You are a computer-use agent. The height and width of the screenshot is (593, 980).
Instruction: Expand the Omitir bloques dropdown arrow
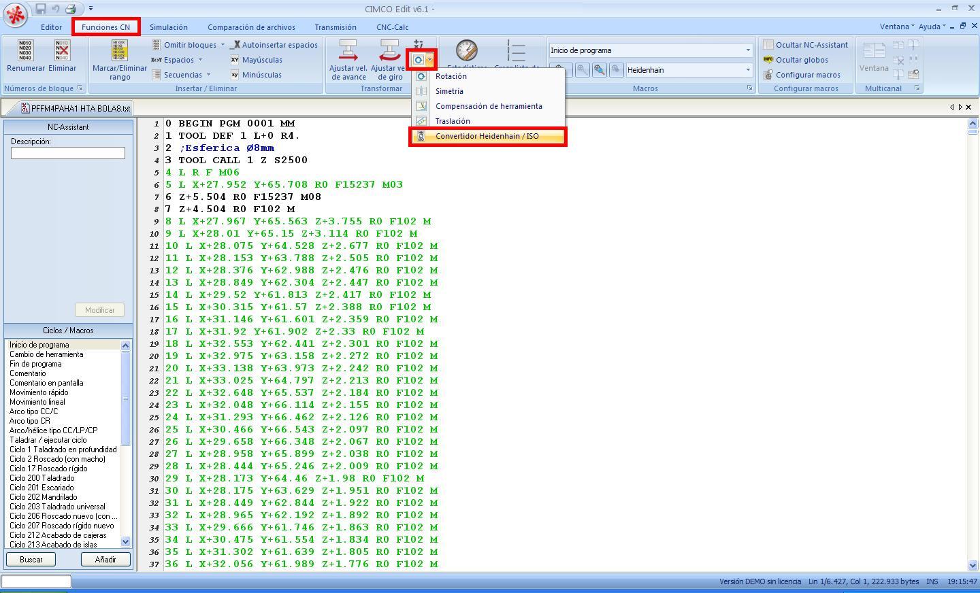[223, 45]
